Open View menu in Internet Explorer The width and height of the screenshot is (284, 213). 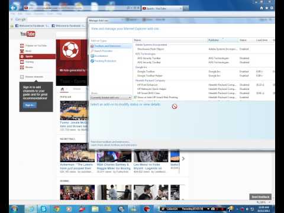[x=28, y=14]
